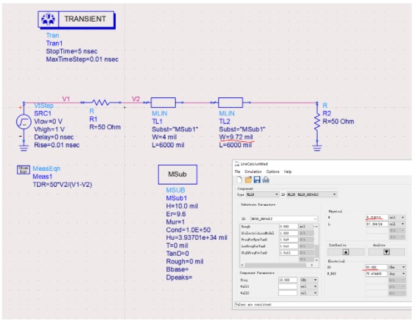Screen dimensions: 415x324
Task: Open the Simulation menu in LineCalc
Action: point(253,172)
